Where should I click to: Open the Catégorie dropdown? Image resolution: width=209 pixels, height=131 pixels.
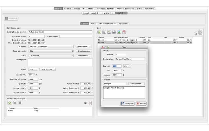[x=51, y=47]
